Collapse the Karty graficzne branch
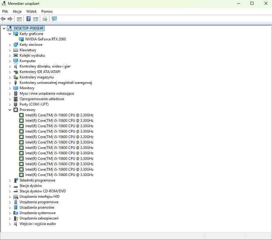The image size is (272, 240). [10, 34]
